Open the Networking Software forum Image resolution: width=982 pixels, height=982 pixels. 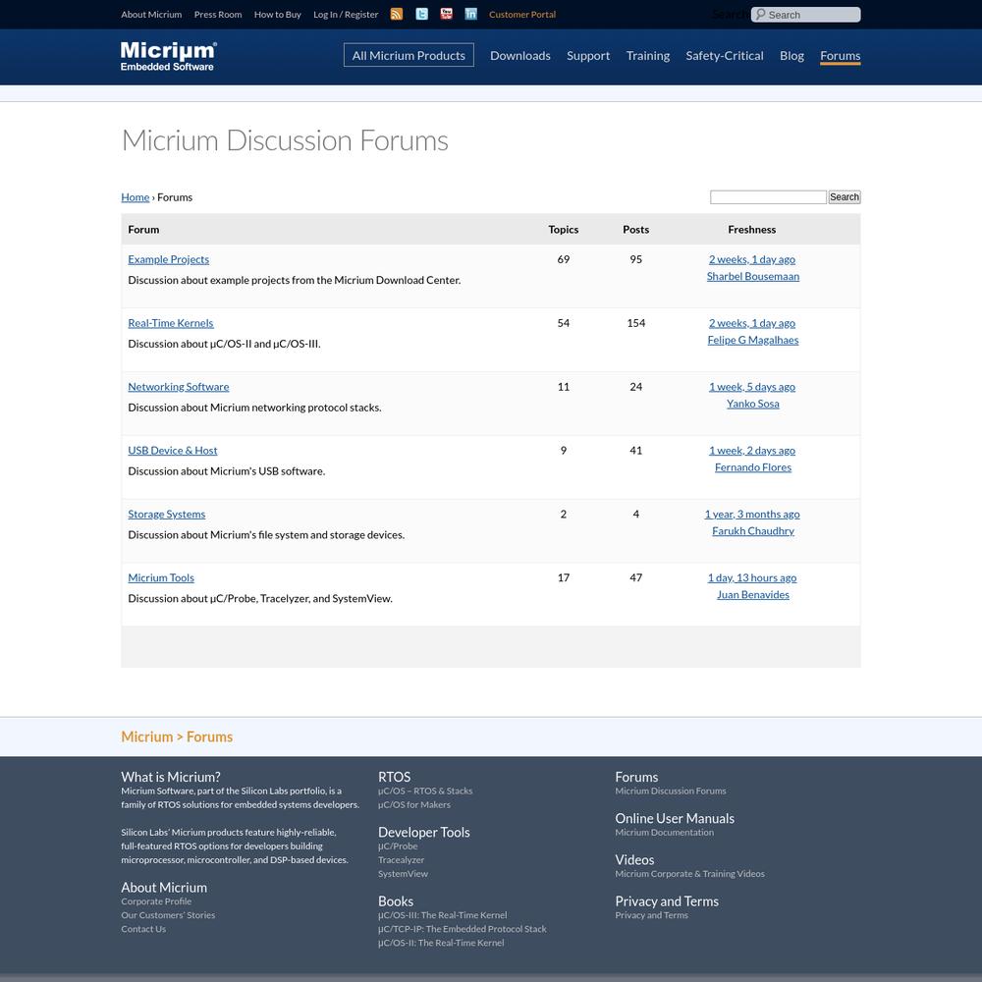pos(179,387)
